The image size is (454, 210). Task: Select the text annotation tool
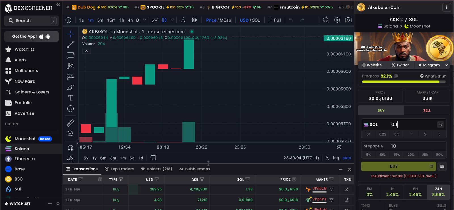(x=71, y=98)
